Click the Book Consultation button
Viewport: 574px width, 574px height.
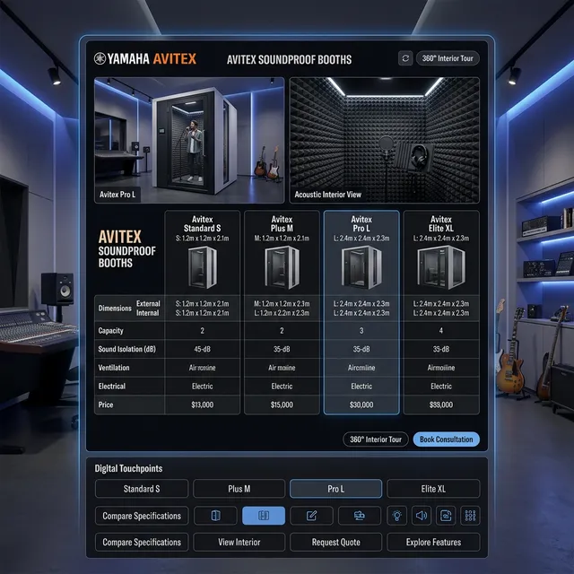447,439
